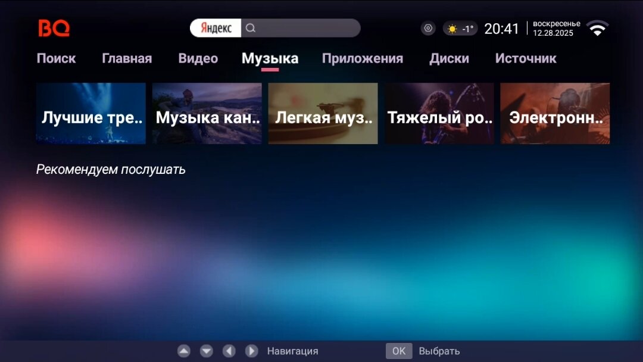Click the воскресенье day label

[x=557, y=24]
